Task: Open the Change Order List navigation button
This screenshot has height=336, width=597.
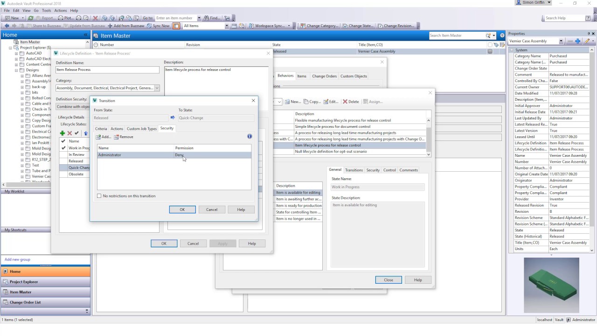Action: pos(45,302)
